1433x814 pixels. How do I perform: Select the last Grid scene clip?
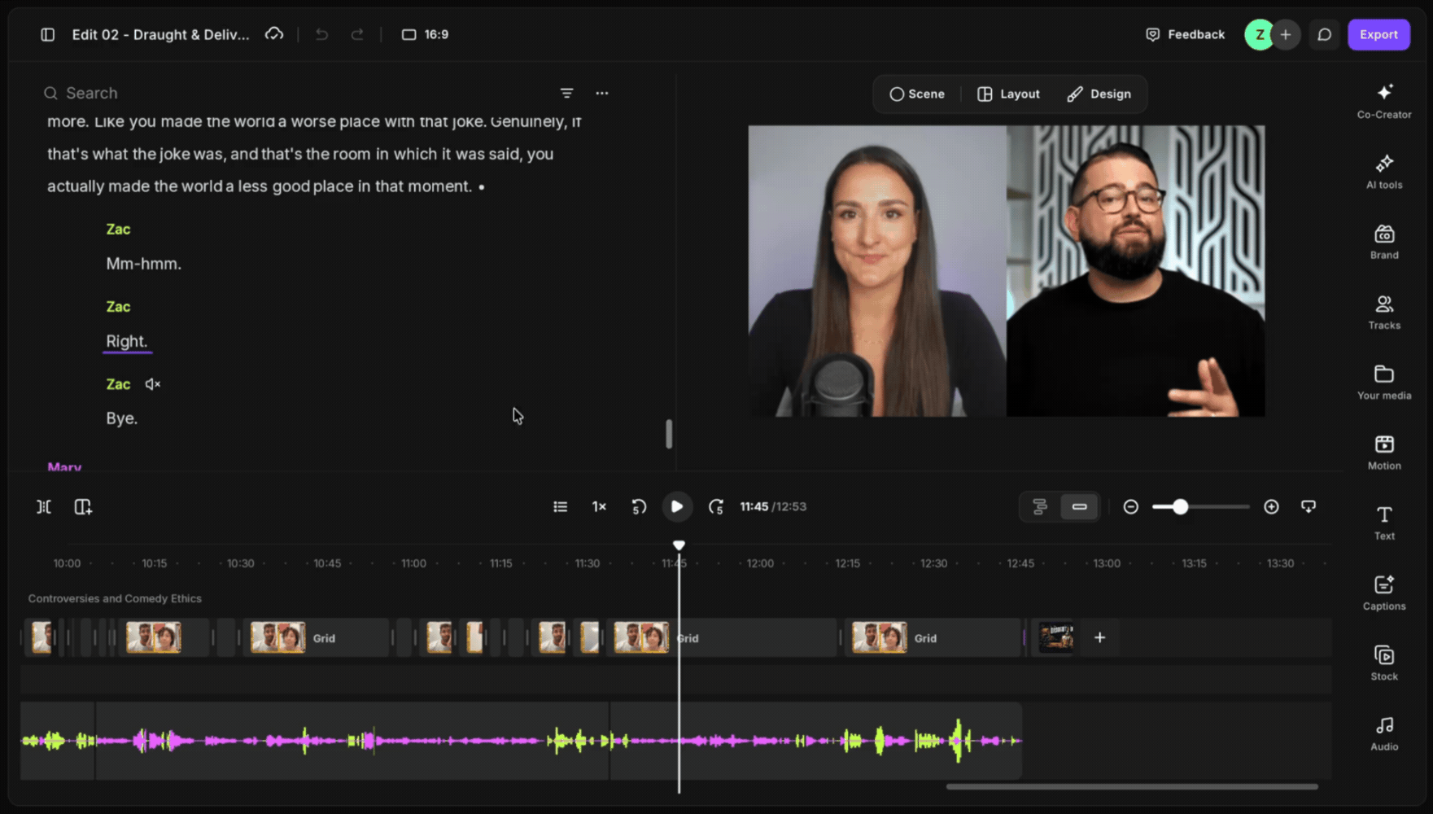[x=933, y=637]
